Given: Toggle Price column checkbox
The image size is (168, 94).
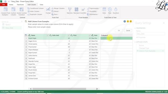Looking at the screenshot, I should click(90, 35).
